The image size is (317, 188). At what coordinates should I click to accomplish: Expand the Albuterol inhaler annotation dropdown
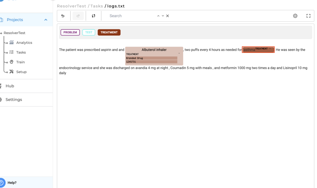click(x=179, y=53)
